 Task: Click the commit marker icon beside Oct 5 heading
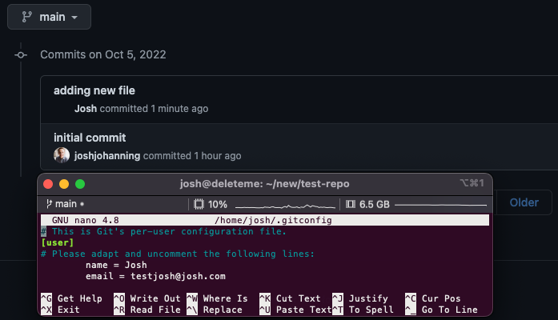20,54
